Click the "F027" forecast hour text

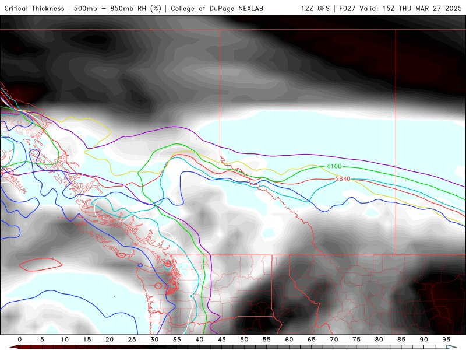347,9
